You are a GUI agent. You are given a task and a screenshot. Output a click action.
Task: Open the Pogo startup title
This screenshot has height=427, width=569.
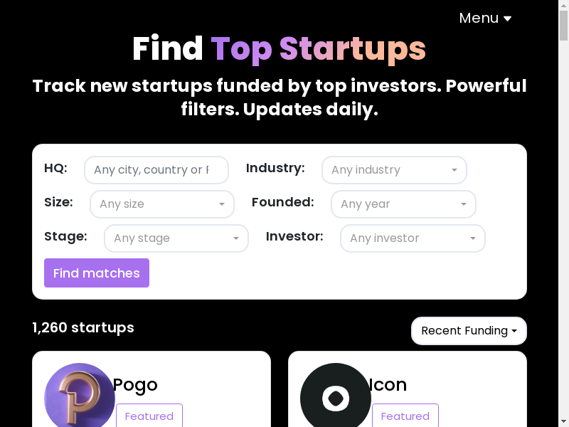135,385
